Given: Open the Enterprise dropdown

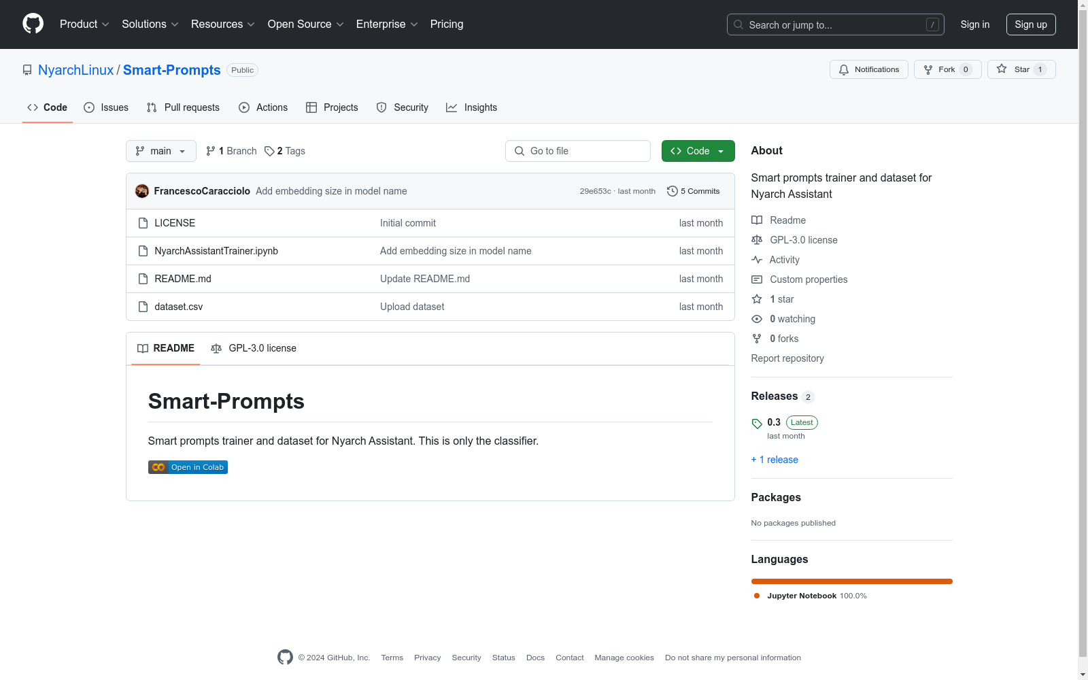Looking at the screenshot, I should 387,24.
